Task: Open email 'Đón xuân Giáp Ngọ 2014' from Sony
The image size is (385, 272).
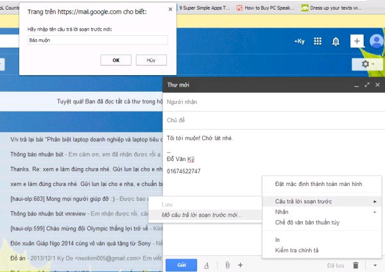Action: [x=81, y=243]
